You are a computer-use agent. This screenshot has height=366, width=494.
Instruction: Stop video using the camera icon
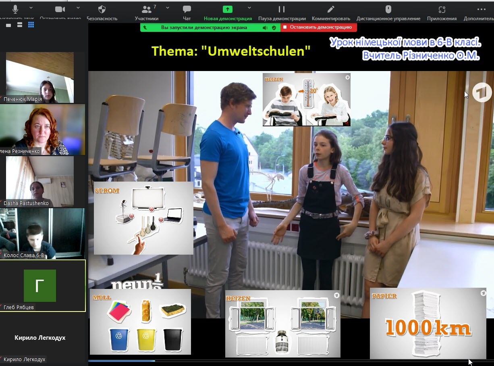click(x=60, y=10)
